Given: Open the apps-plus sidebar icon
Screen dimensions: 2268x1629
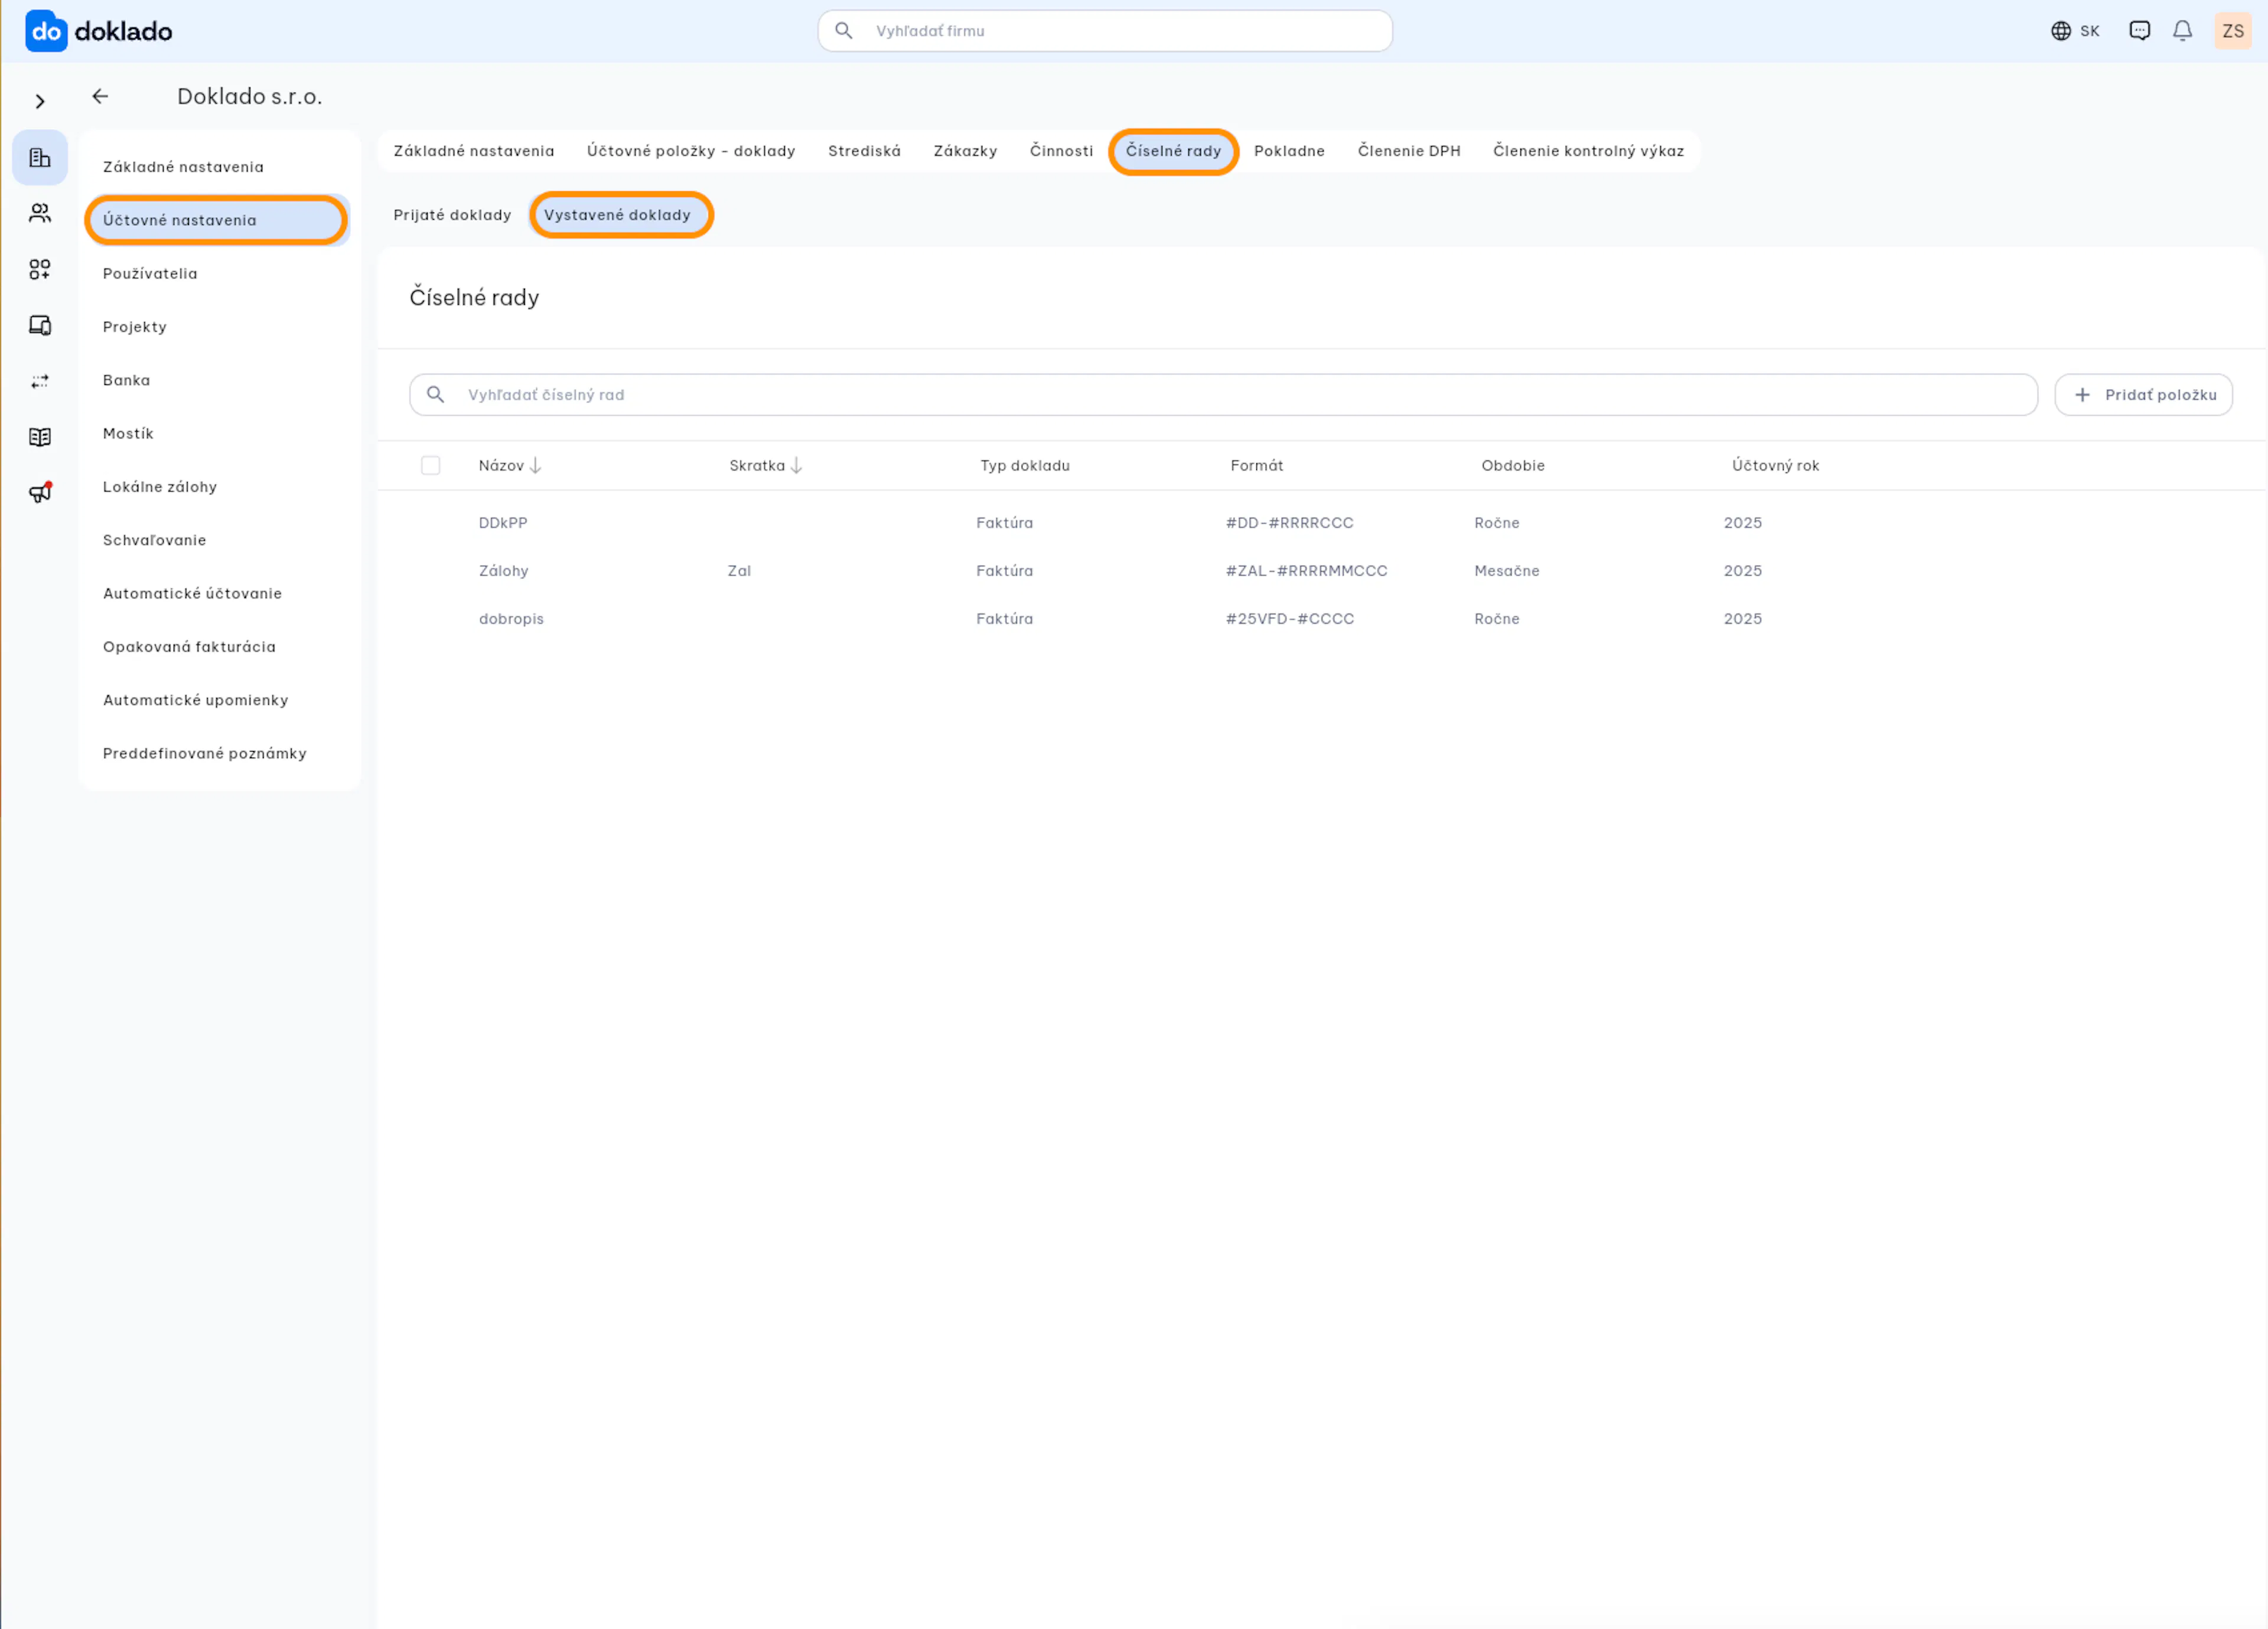Looking at the screenshot, I should point(40,269).
